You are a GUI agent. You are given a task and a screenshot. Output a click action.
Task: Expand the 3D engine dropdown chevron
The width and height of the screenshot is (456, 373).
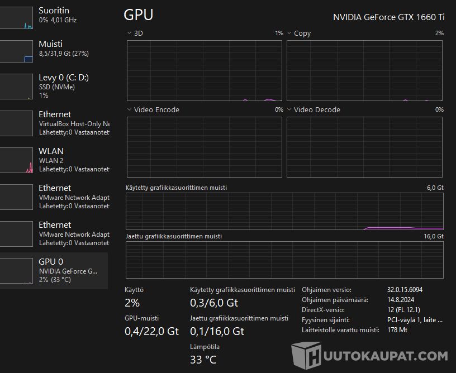pos(130,34)
